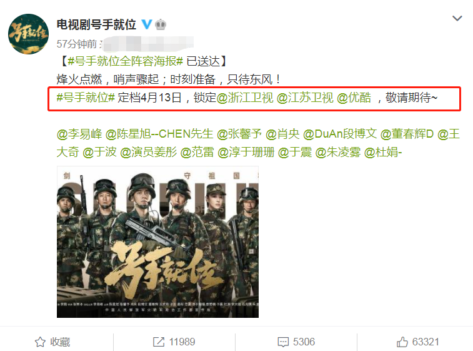Open the @优酷 mention
Image resolution: width=473 pixels, height=351 pixels.
pyautogui.click(x=354, y=98)
